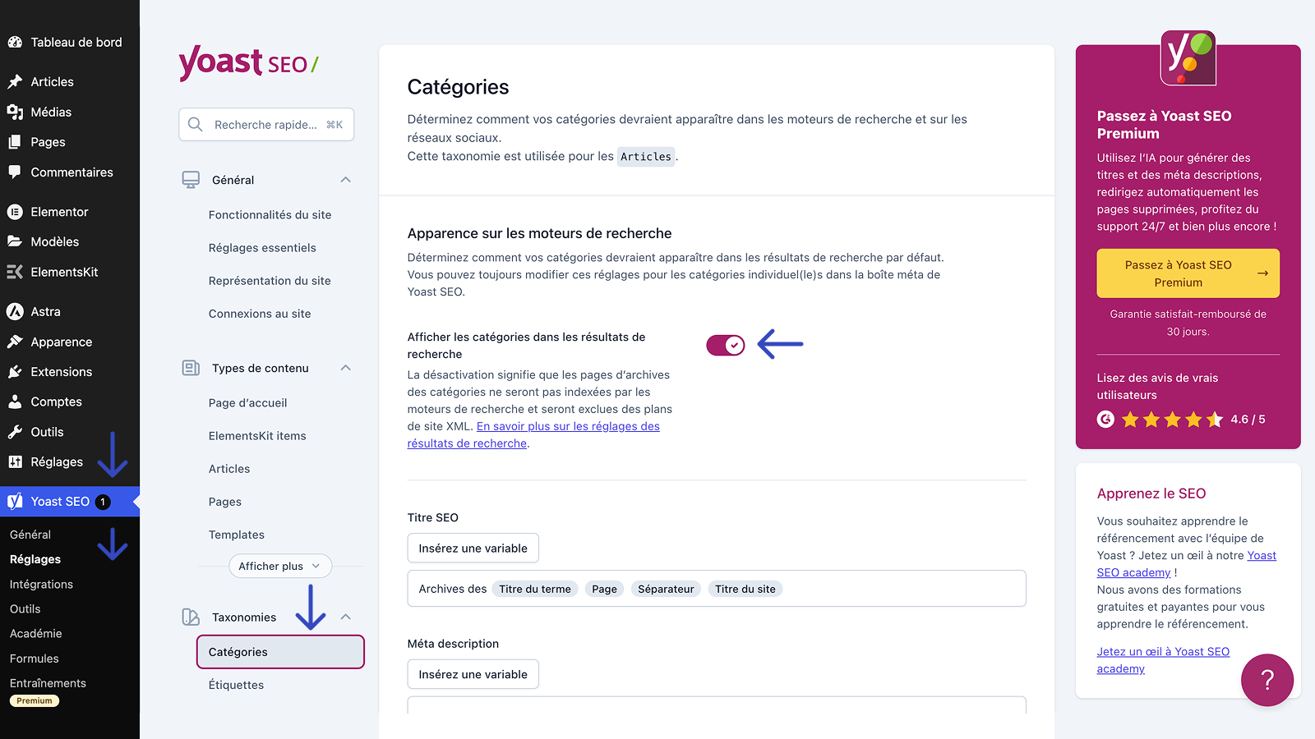
Task: Open Astra theme settings icon
Action: click(15, 311)
